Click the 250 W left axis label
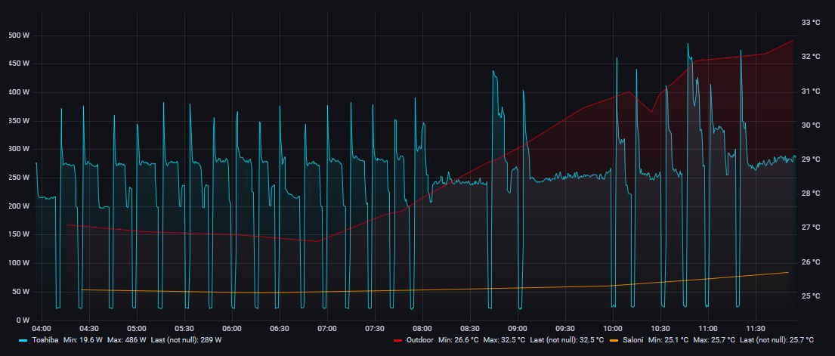835x356 pixels. (x=19, y=178)
